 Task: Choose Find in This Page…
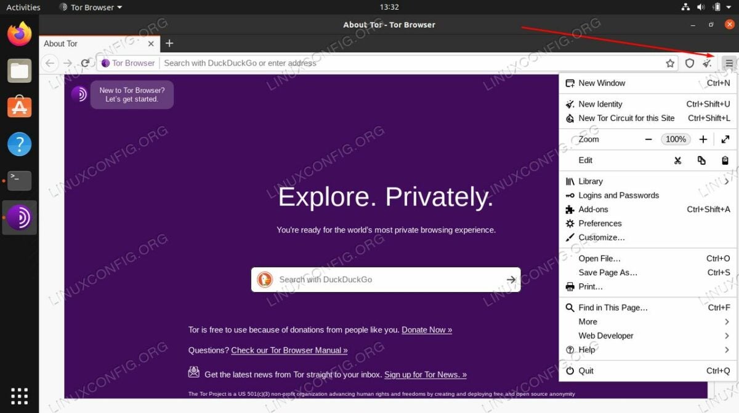(648, 308)
